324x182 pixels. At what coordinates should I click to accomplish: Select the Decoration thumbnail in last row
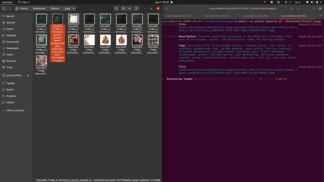41,61
